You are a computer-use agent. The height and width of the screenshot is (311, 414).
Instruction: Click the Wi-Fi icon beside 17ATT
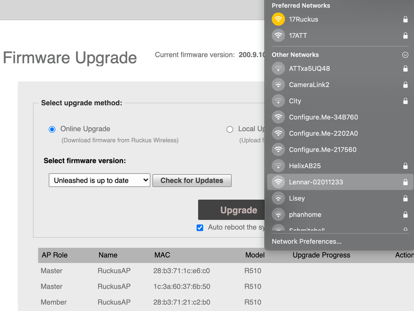(278, 36)
